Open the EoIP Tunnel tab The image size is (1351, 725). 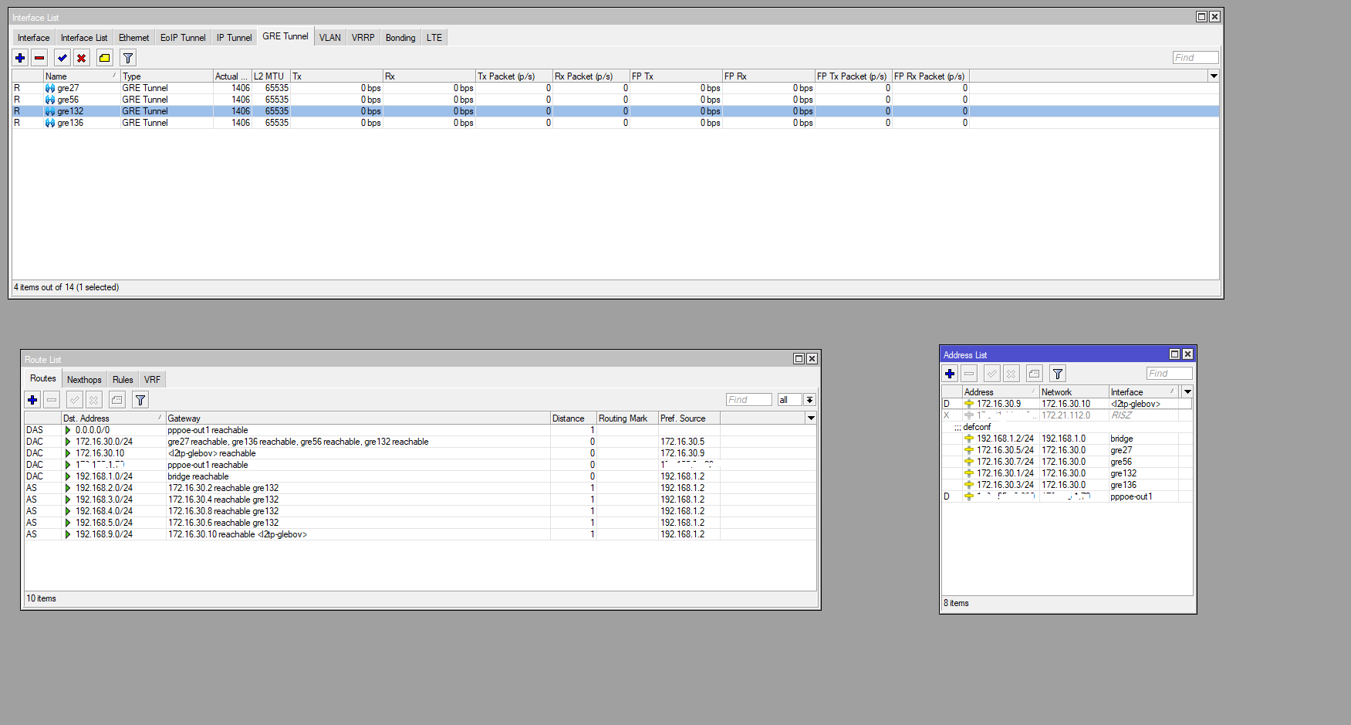pyautogui.click(x=183, y=37)
